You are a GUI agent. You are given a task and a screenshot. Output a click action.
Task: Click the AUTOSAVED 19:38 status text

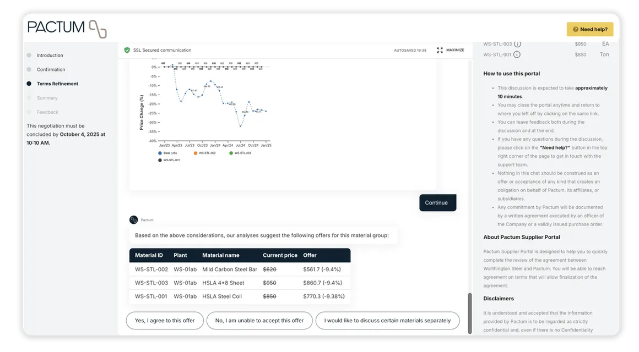point(410,51)
